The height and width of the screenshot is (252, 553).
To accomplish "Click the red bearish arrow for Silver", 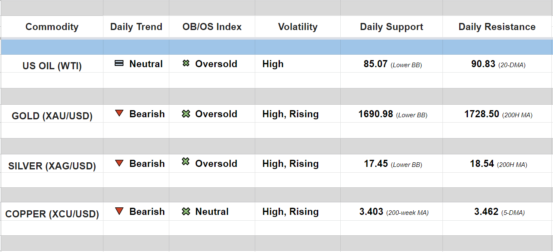I will point(119,163).
